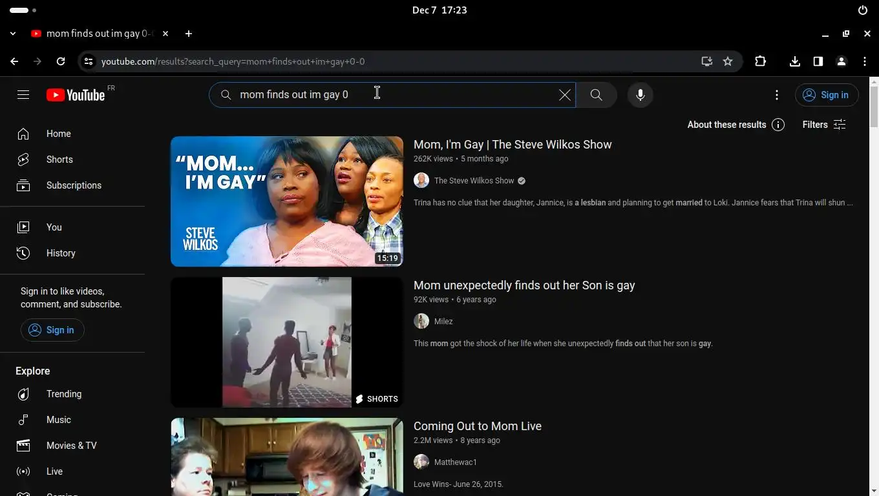This screenshot has height=496, width=879.
Task: Select the 'mom finds out im gay' tab
Action: (x=100, y=34)
